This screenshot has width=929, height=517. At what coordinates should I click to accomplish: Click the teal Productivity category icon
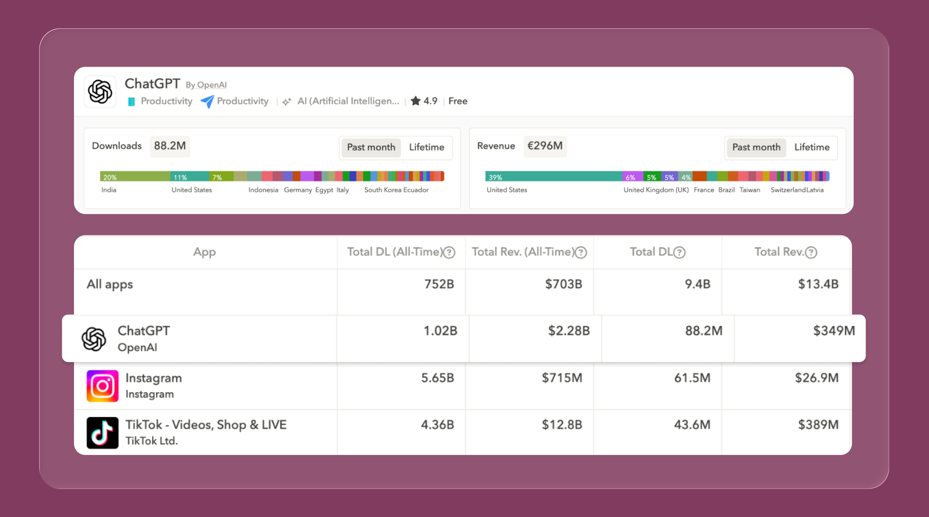coord(131,102)
